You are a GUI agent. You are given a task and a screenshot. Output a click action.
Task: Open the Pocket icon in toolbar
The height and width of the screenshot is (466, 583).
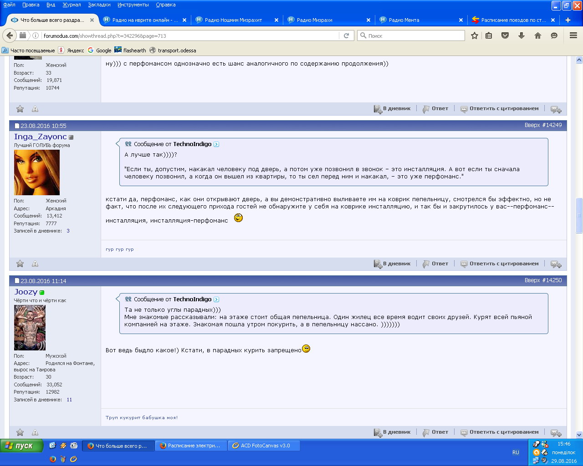pos(505,35)
